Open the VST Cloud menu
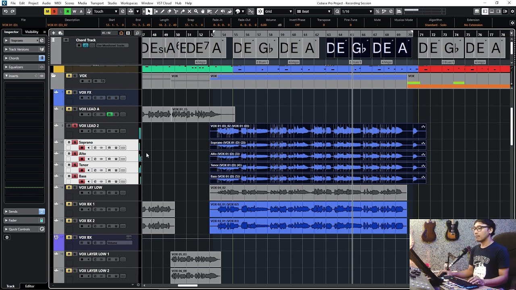 coord(164,3)
